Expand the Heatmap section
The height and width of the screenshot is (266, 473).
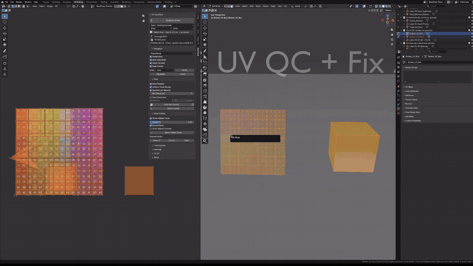coord(157,149)
